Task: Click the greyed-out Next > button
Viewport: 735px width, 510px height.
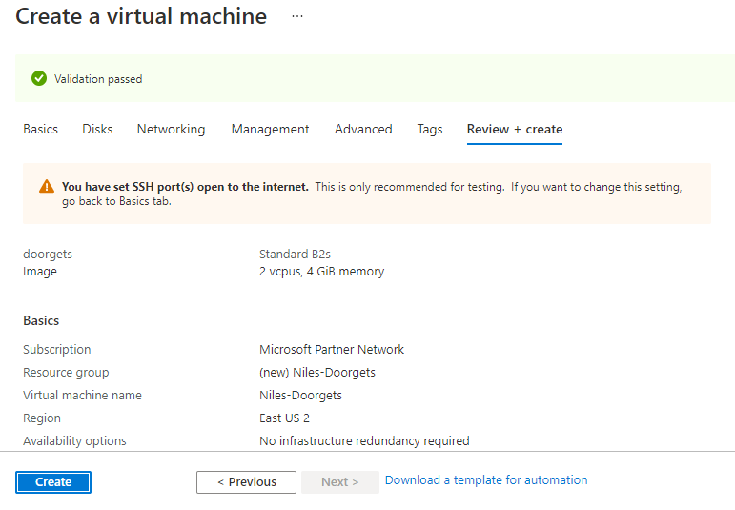Action: [x=339, y=482]
